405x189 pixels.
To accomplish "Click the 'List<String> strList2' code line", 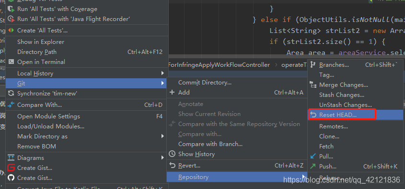I will point(337,31).
